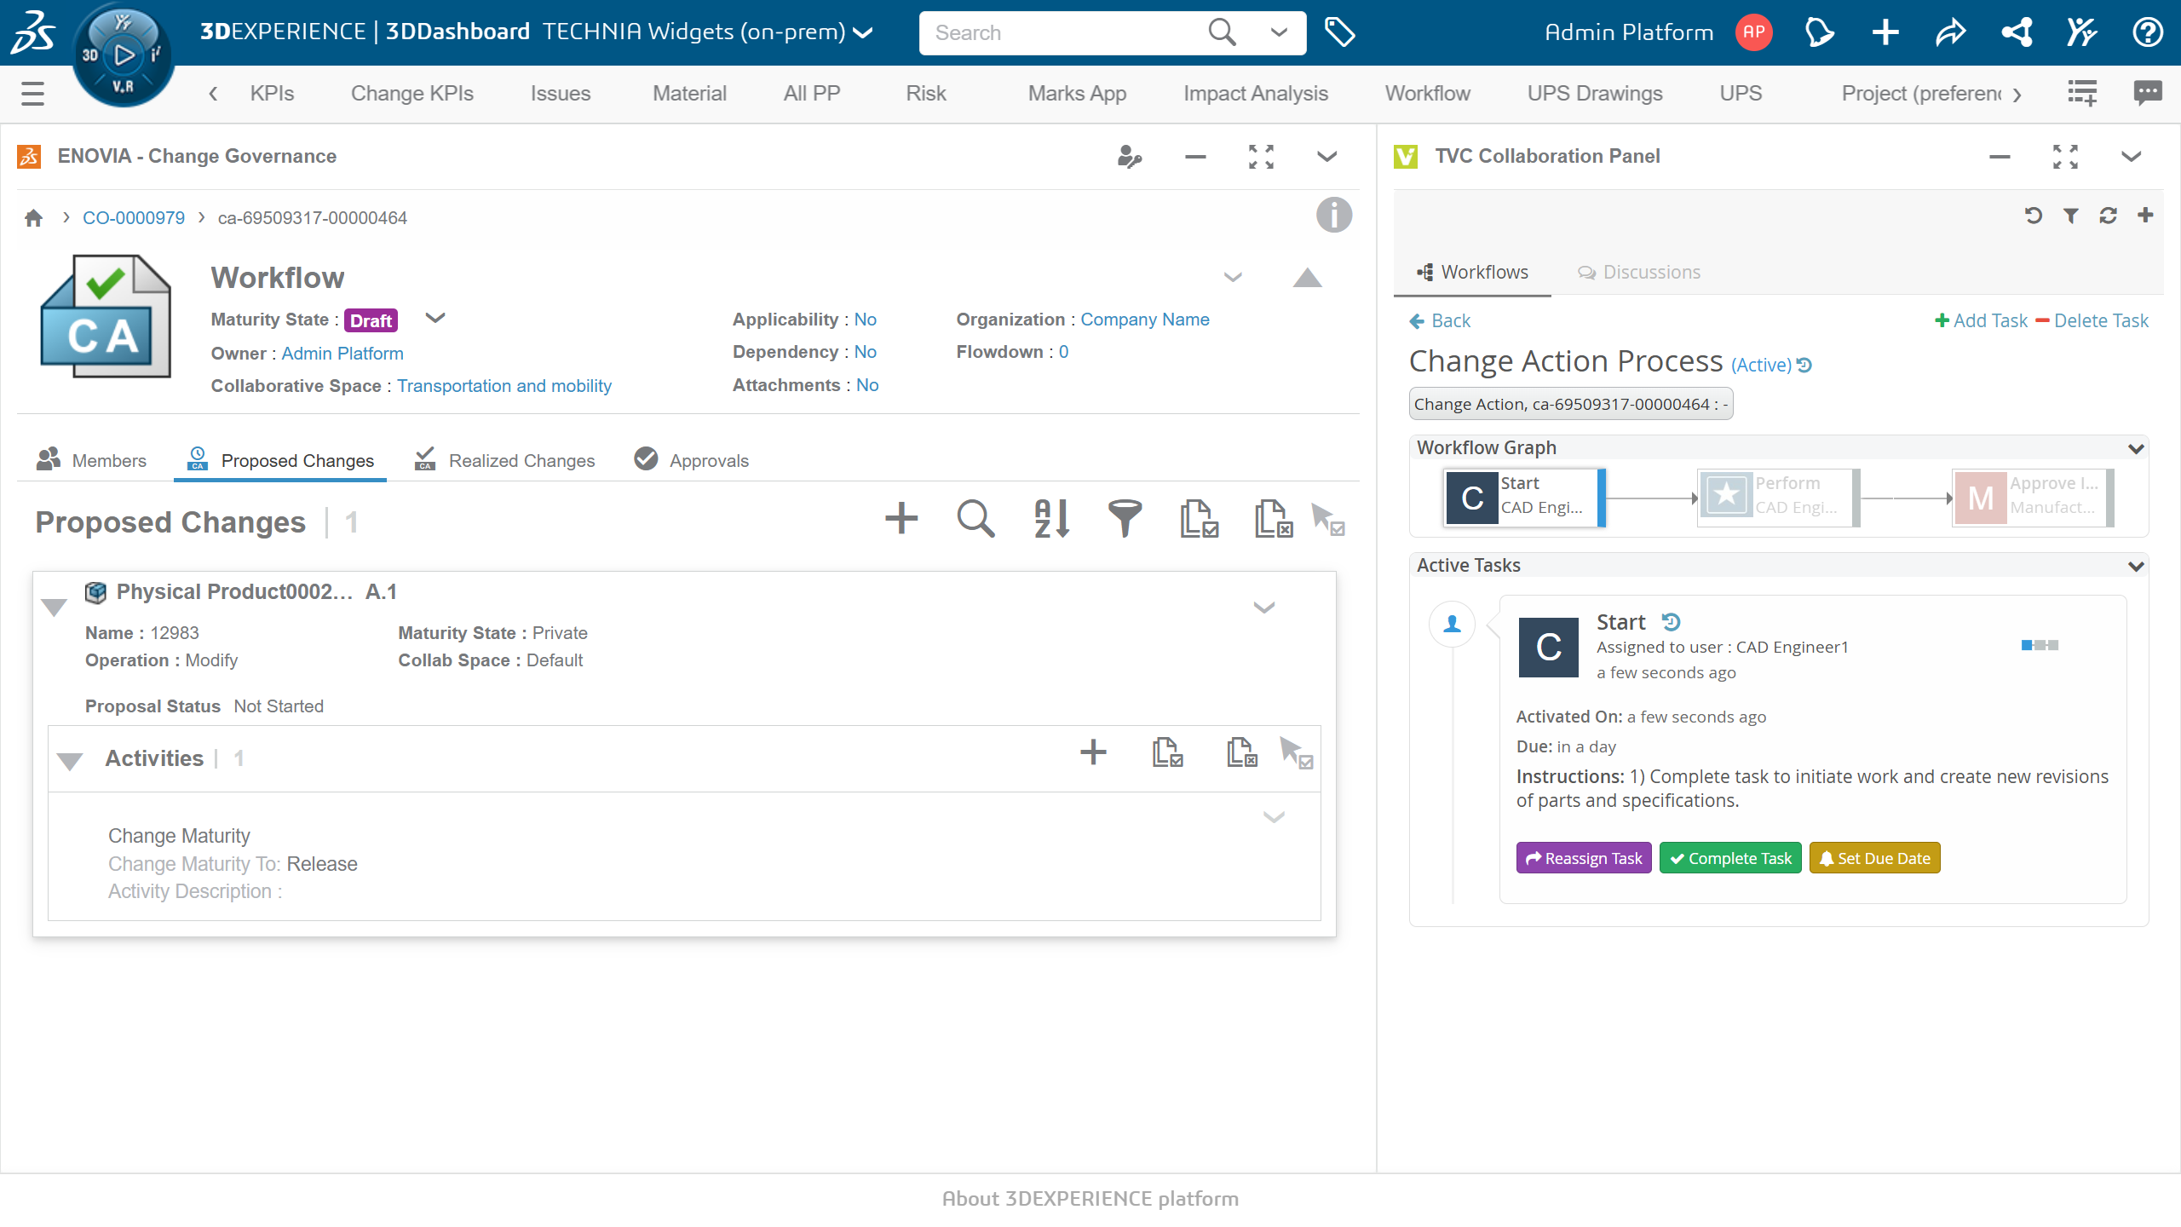Screen dimensions: 2181x1227
Task: Select the A-Z sort icon
Action: click(1050, 518)
